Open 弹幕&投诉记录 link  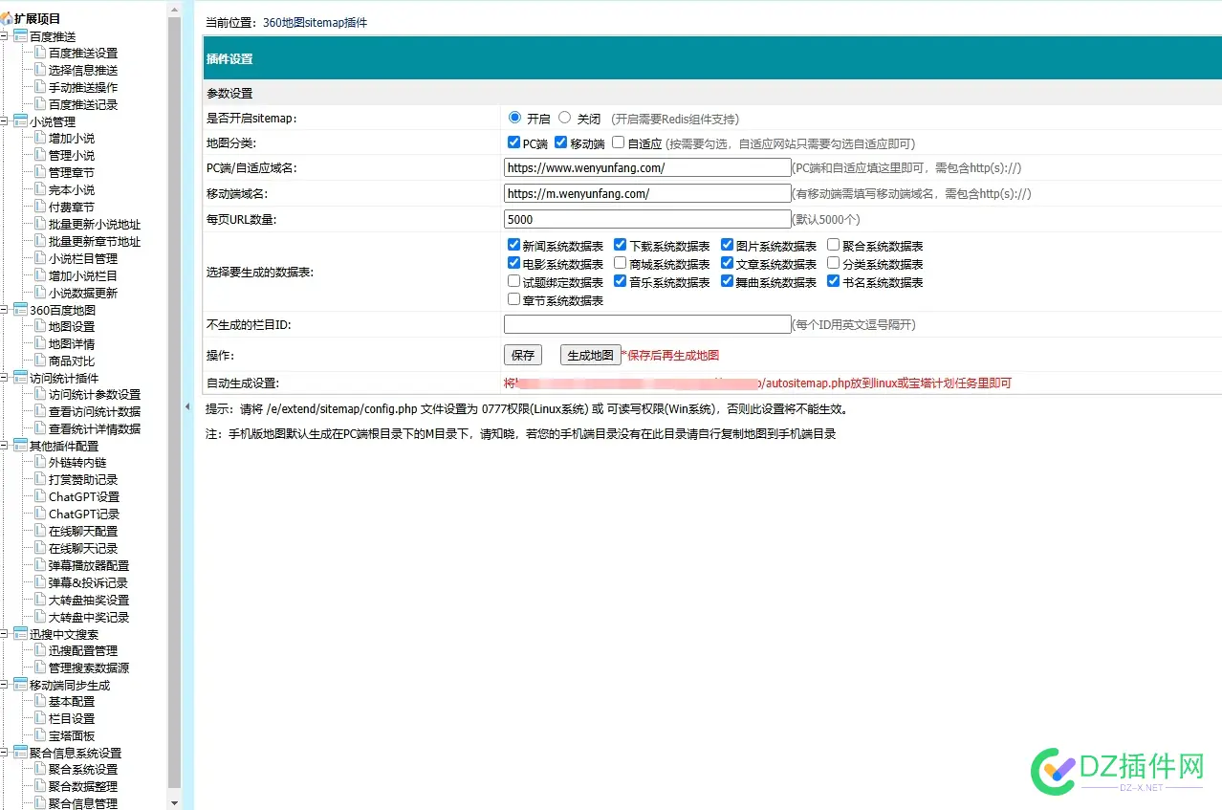coord(88,582)
